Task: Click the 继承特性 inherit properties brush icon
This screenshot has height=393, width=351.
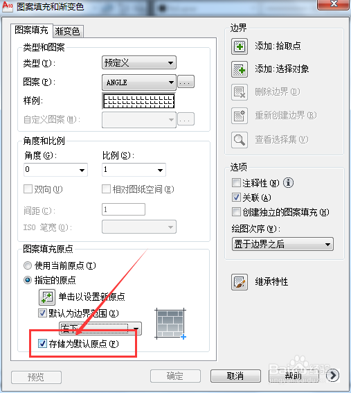Action: 240,282
